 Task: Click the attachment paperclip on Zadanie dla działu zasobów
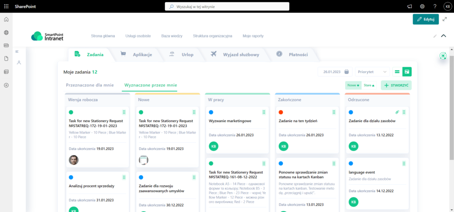coord(396,112)
